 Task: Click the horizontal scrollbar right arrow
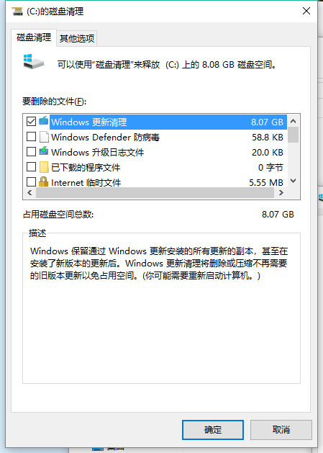coord(281,193)
